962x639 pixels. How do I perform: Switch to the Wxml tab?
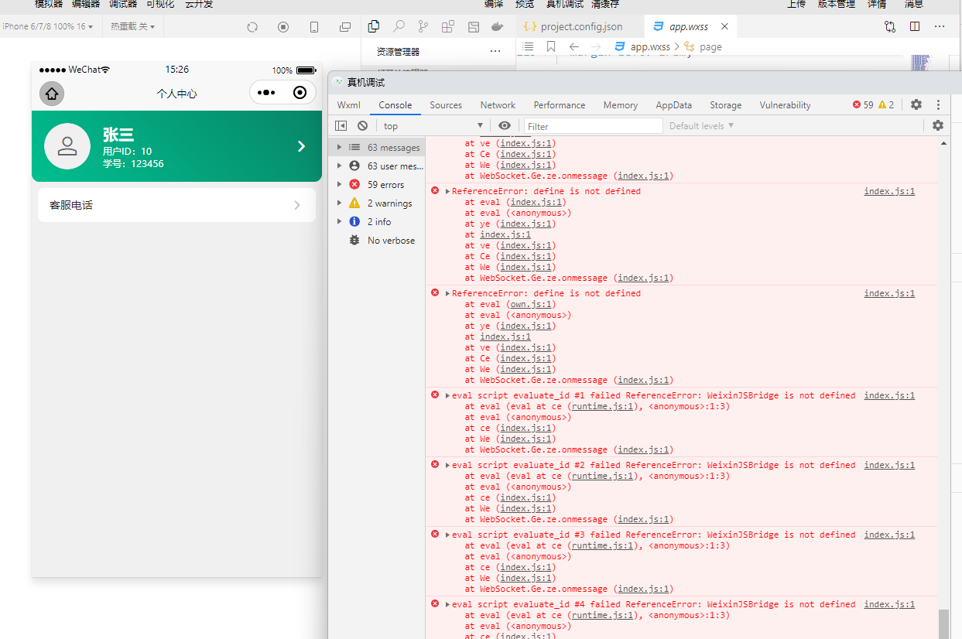(348, 105)
